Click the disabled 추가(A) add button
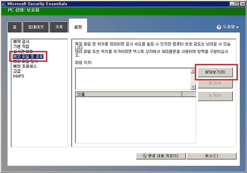247x173 pixels. pyautogui.click(x=215, y=83)
